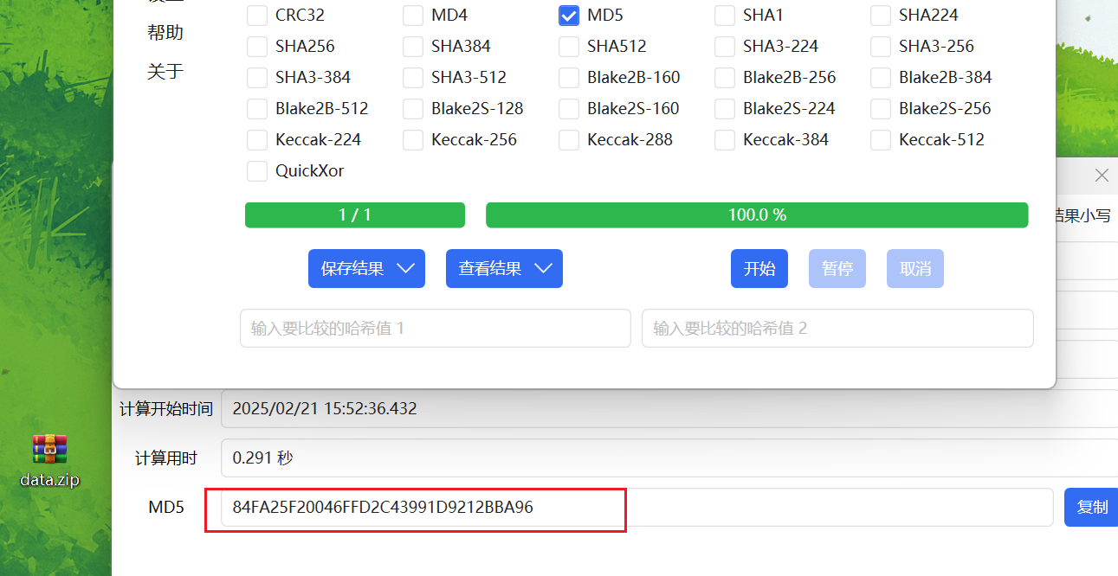Click the 暂停 button

pyautogui.click(x=837, y=269)
